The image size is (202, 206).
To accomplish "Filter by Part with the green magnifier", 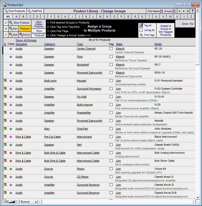I will click(13, 29).
